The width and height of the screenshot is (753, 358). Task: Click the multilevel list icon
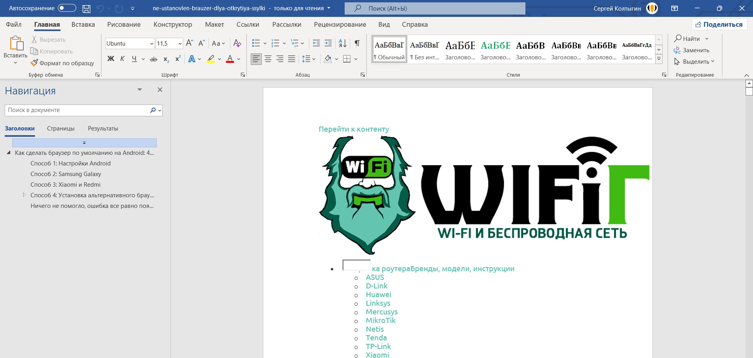294,43
